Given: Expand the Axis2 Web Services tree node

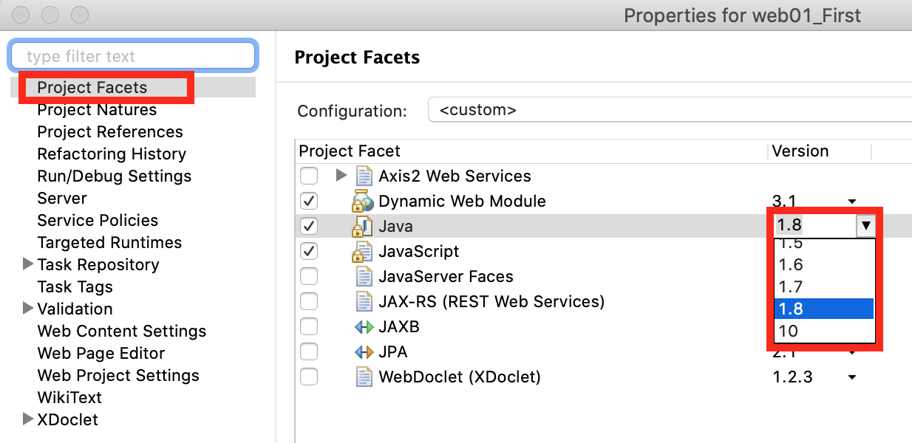Looking at the screenshot, I should click(341, 176).
